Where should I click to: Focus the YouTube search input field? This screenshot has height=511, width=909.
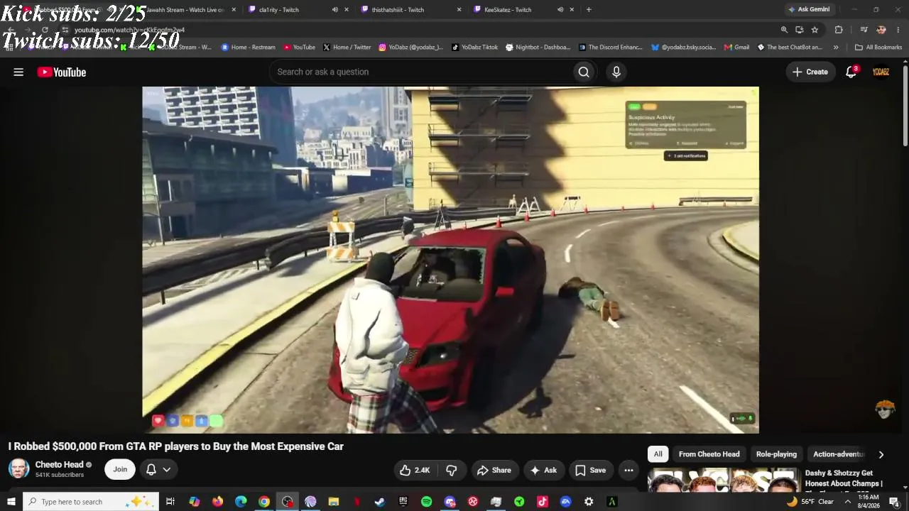(x=420, y=72)
